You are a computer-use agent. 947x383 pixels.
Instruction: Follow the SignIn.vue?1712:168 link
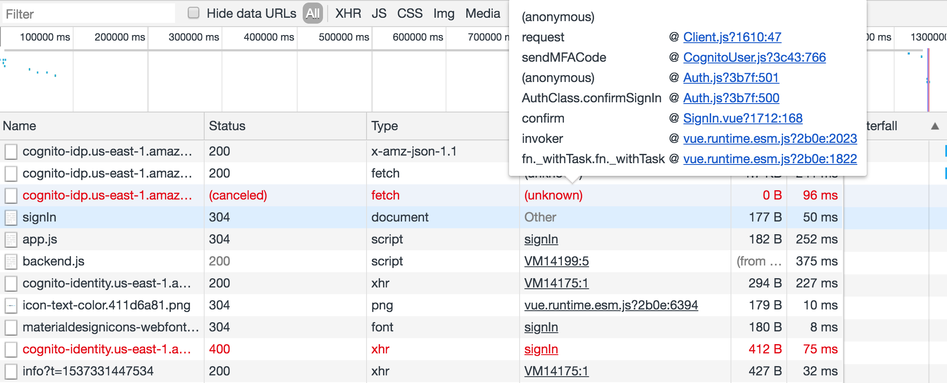click(x=742, y=118)
